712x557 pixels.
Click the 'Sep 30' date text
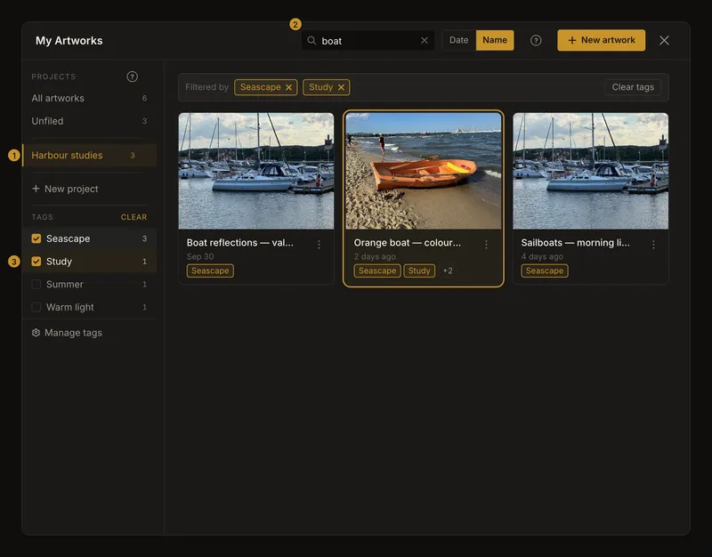pyautogui.click(x=200, y=256)
